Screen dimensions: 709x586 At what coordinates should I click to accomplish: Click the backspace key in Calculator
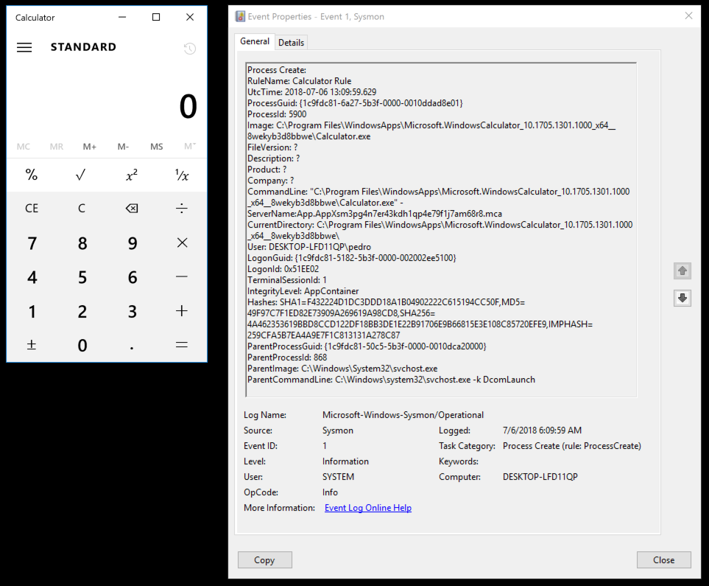[x=132, y=209]
